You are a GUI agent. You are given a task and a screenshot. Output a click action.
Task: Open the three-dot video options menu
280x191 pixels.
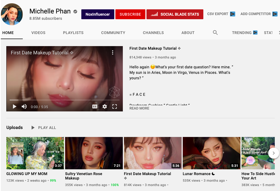click(113, 53)
